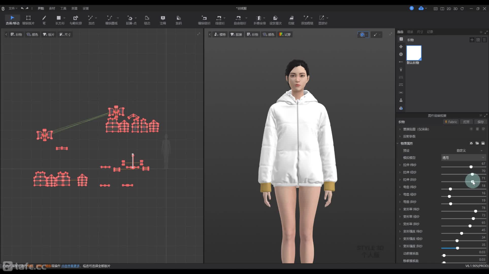Click the 尺寸 button in 2D window

point(65,35)
